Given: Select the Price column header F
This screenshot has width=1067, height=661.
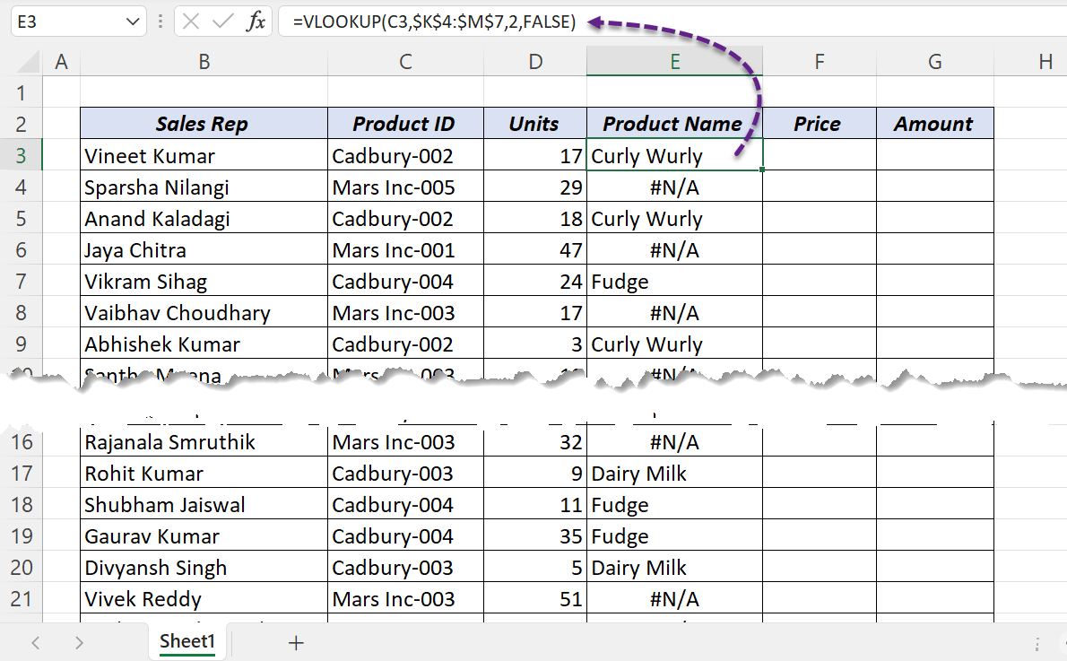Looking at the screenshot, I should 819,61.
